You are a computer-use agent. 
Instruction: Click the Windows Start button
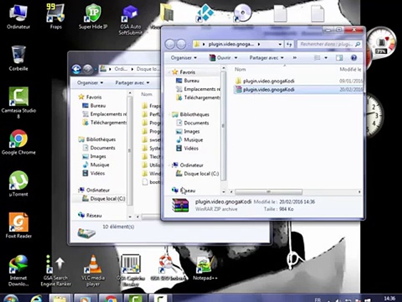point(10,298)
